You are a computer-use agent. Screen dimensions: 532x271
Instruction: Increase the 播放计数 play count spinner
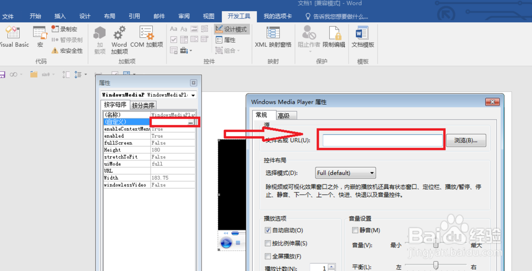click(x=332, y=266)
